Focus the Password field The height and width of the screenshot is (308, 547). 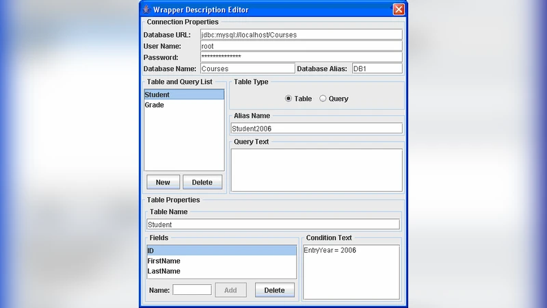(x=301, y=57)
